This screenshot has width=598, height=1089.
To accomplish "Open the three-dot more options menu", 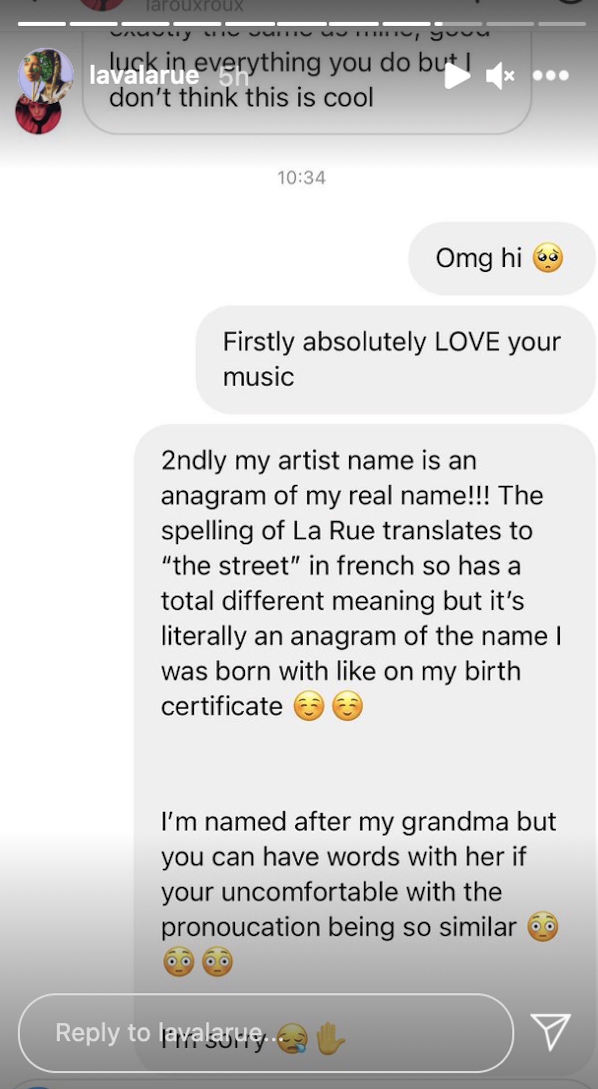I will coord(551,76).
